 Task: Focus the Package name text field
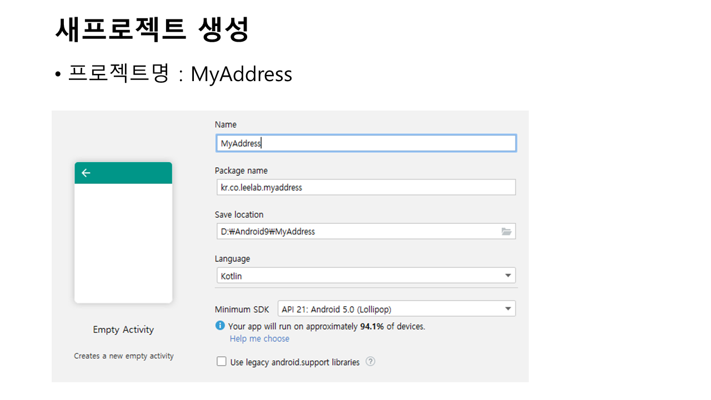click(365, 187)
